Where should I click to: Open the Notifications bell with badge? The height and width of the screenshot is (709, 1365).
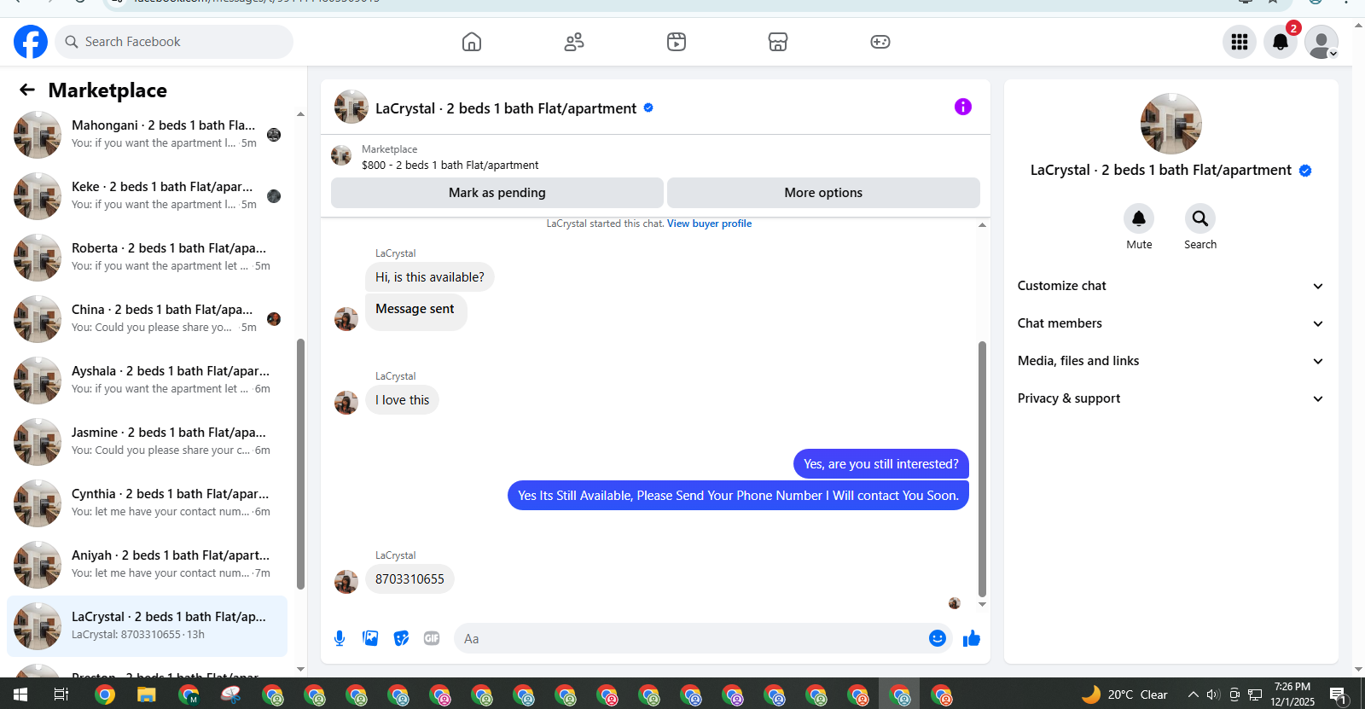pos(1281,42)
